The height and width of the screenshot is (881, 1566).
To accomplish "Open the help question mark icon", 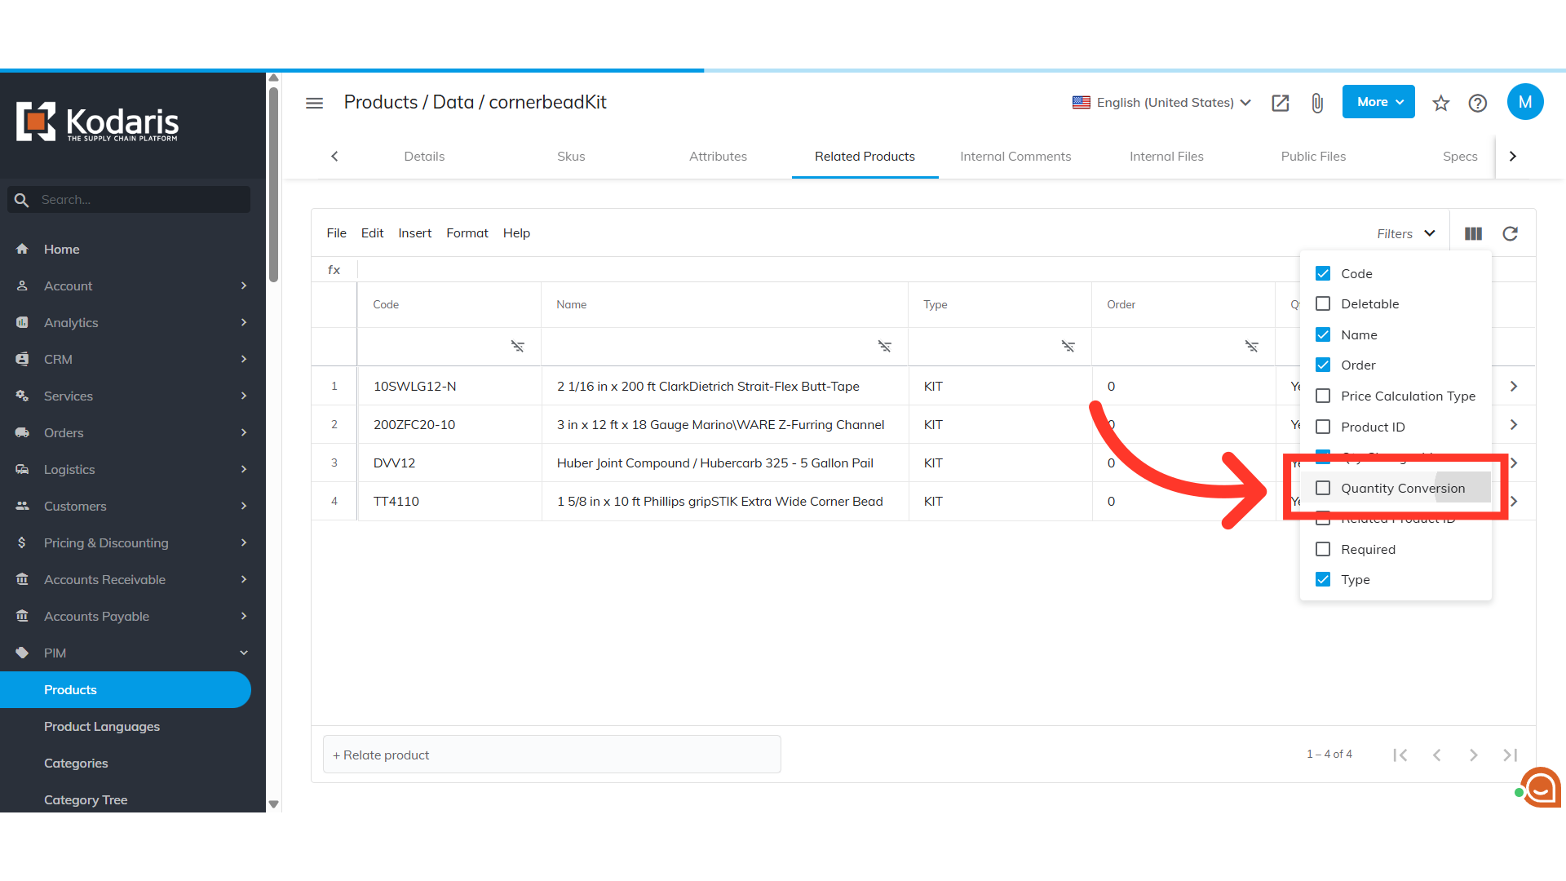I will click(x=1477, y=103).
